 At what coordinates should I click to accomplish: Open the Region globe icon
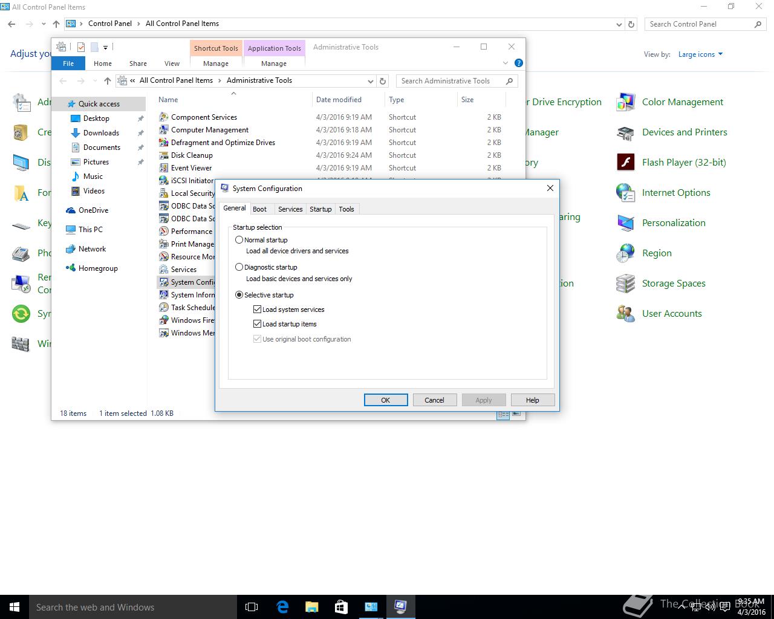[625, 253]
